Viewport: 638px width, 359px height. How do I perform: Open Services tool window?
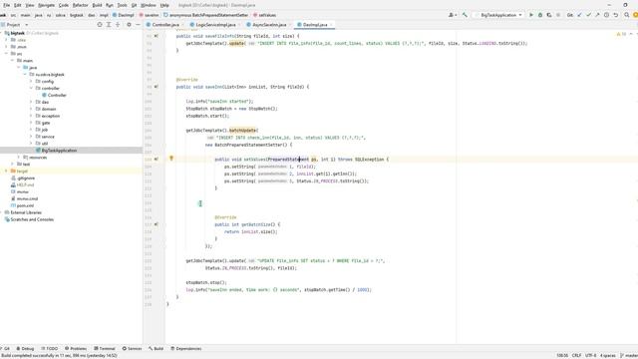coord(133,349)
